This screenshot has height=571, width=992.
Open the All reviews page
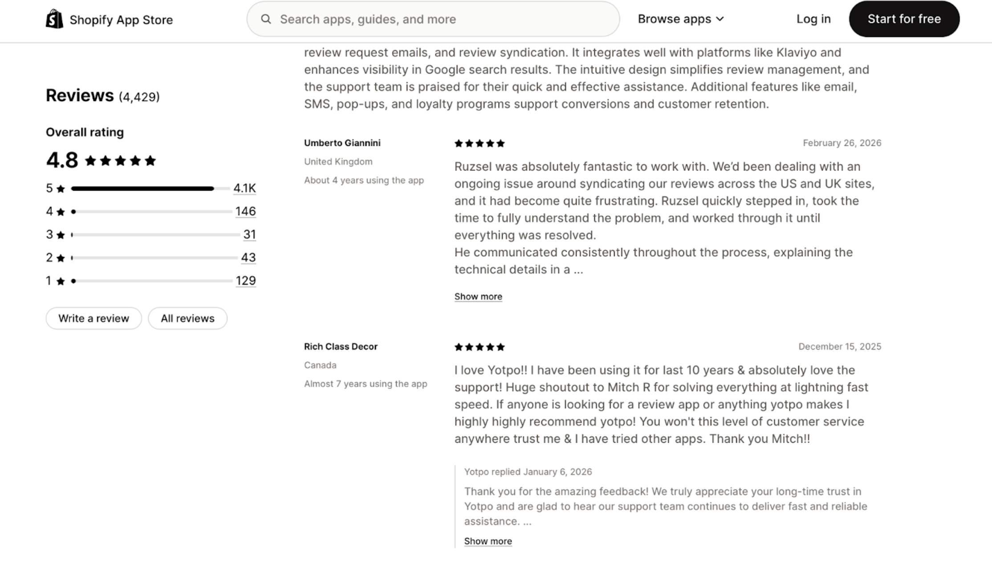coord(187,318)
